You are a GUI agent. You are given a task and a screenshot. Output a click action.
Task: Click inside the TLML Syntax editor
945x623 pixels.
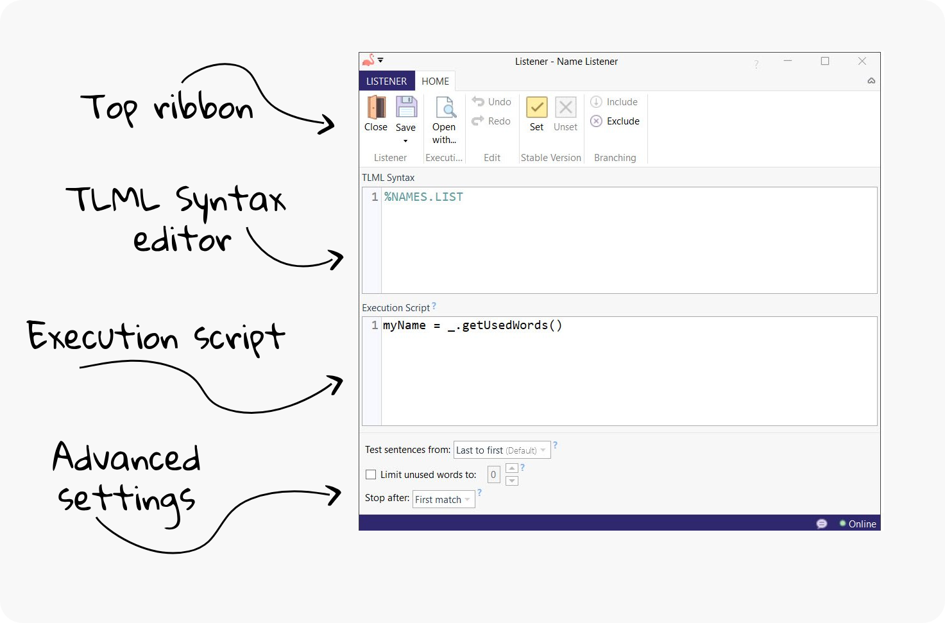pyautogui.click(x=629, y=241)
